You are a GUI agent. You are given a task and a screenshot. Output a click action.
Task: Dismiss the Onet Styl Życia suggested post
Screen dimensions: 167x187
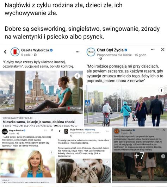coord(163,50)
